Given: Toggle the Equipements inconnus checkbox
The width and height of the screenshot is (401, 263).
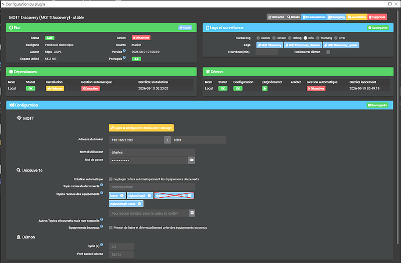Looking at the screenshot, I should point(111,228).
